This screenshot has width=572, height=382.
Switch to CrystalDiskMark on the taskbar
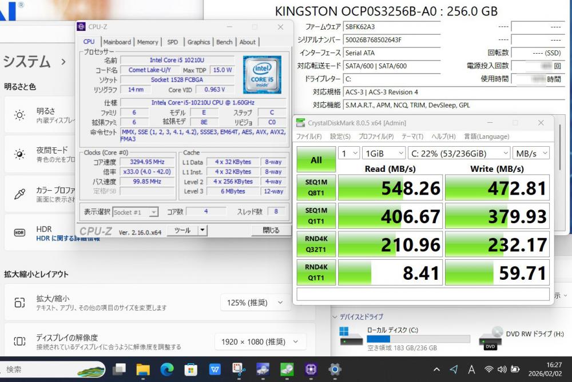coord(287,369)
